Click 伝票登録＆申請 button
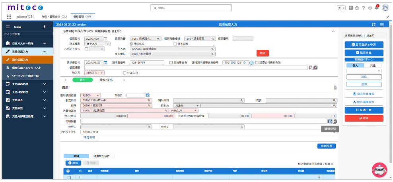 tap(364, 45)
